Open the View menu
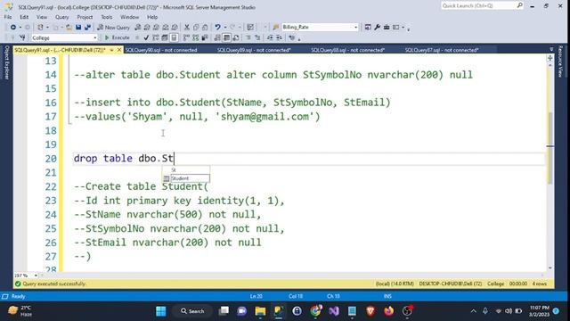Screen dimensions: 570x321 pyautogui.click(x=42, y=17)
